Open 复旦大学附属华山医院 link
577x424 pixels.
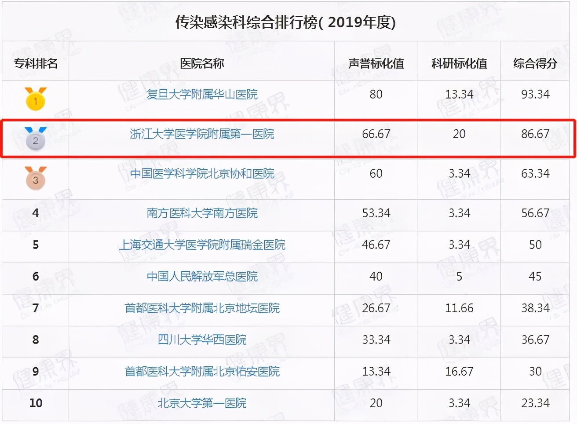(202, 94)
